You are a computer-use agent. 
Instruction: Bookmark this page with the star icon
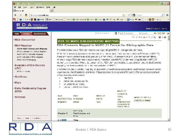click(124, 15)
